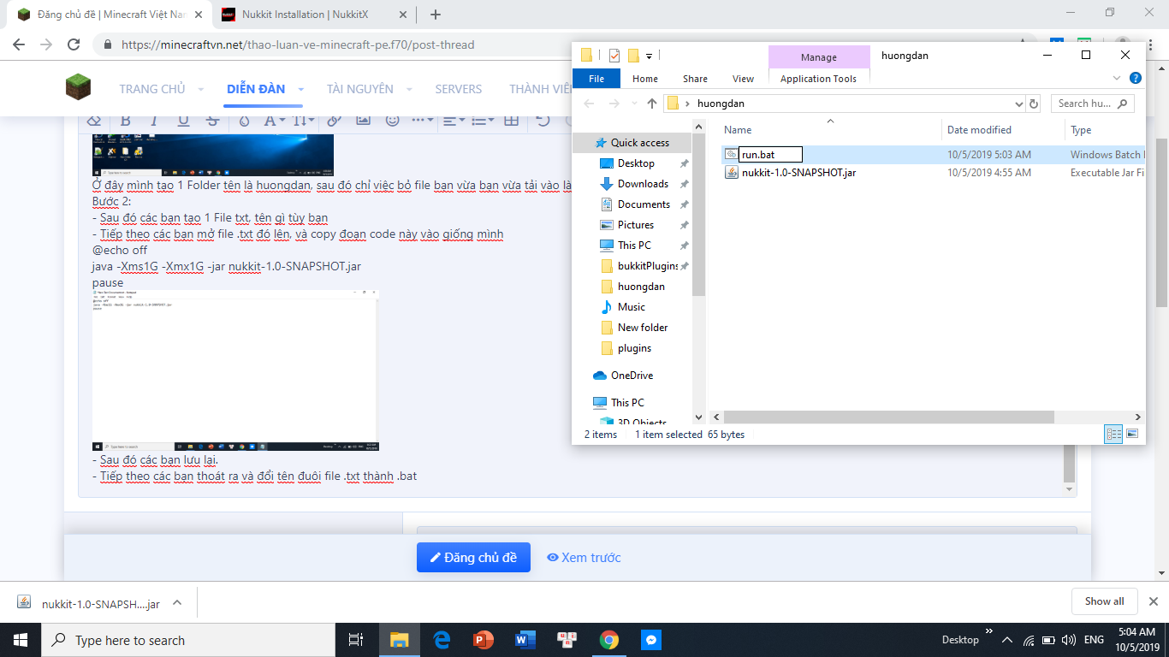
Task: Expand the Explorer ribbon chevron
Action: [1117, 78]
